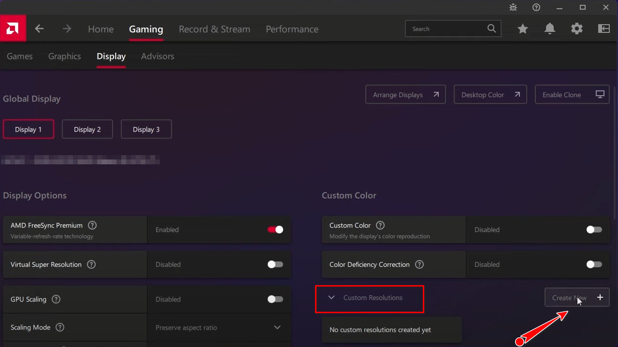Click Create New custom resolution
This screenshot has width=618, height=347.
pos(576,298)
